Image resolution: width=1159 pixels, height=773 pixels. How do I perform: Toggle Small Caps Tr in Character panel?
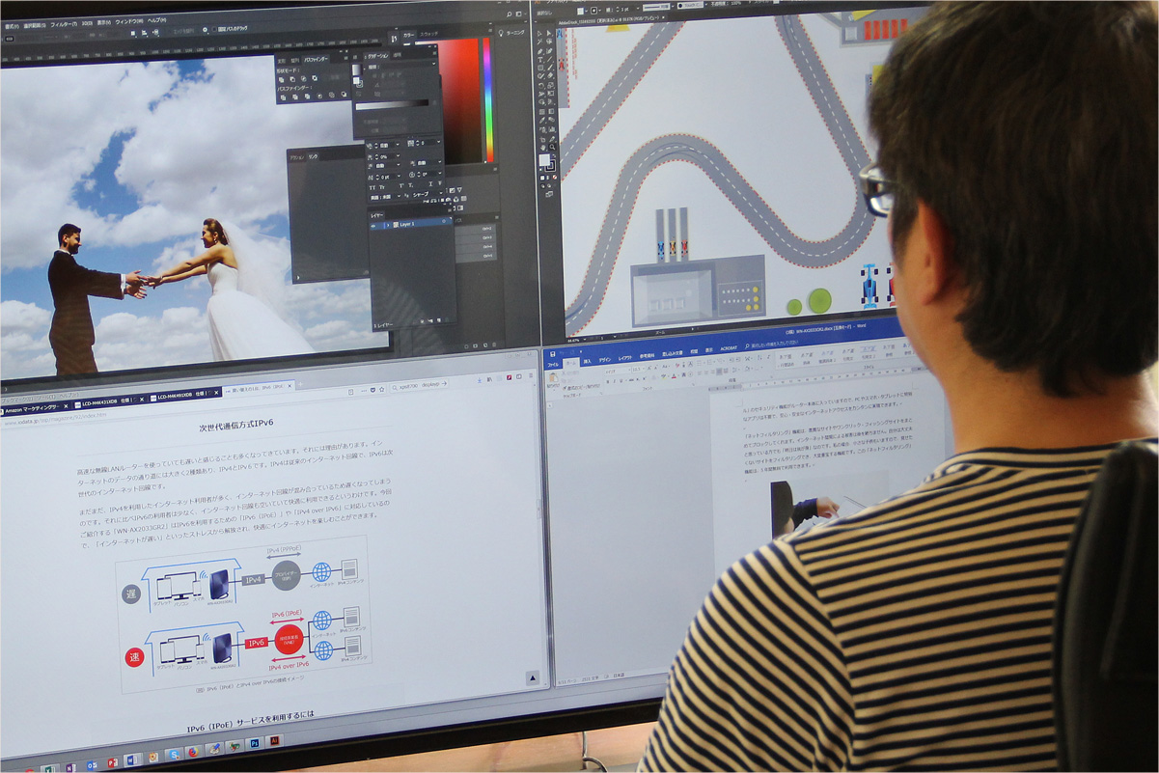click(x=382, y=187)
